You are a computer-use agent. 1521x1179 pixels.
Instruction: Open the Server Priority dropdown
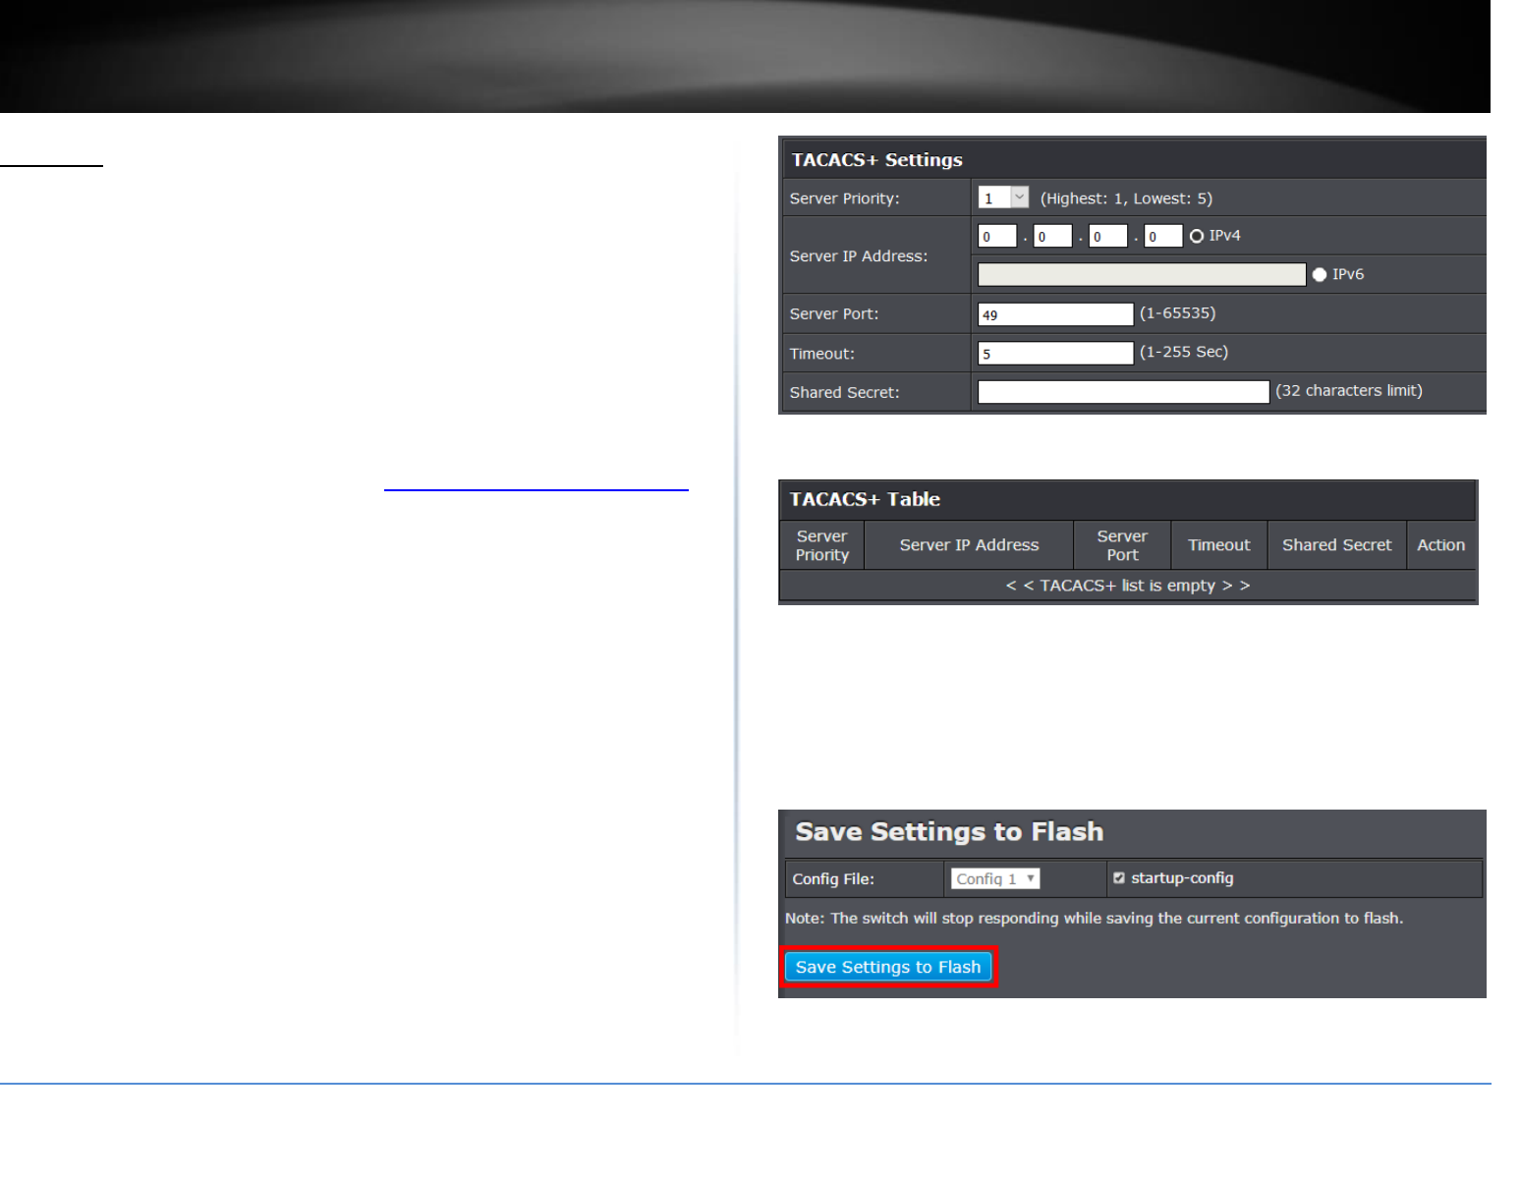[1003, 197]
